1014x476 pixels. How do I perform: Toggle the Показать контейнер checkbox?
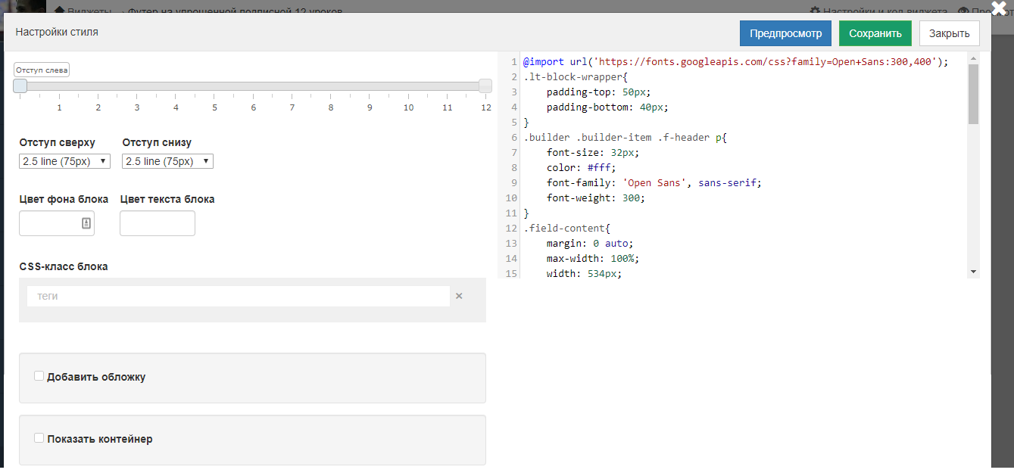(x=39, y=438)
